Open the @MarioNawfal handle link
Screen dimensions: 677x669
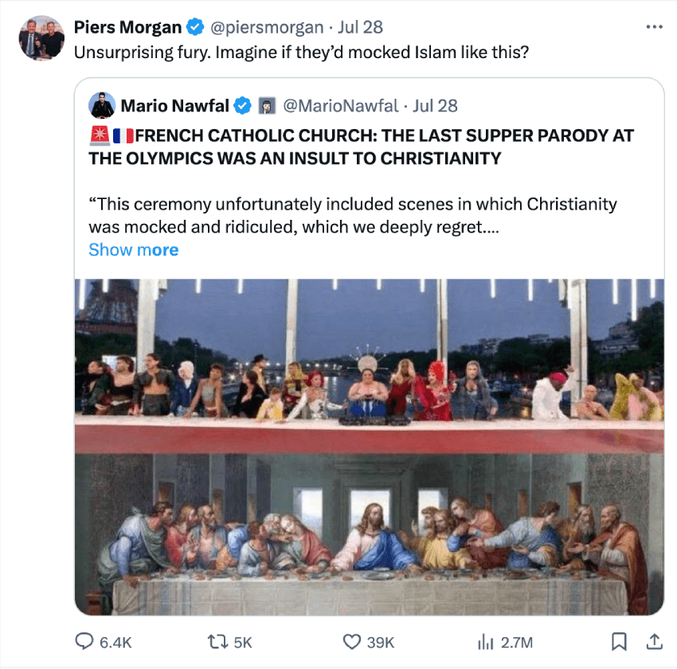[x=340, y=106]
